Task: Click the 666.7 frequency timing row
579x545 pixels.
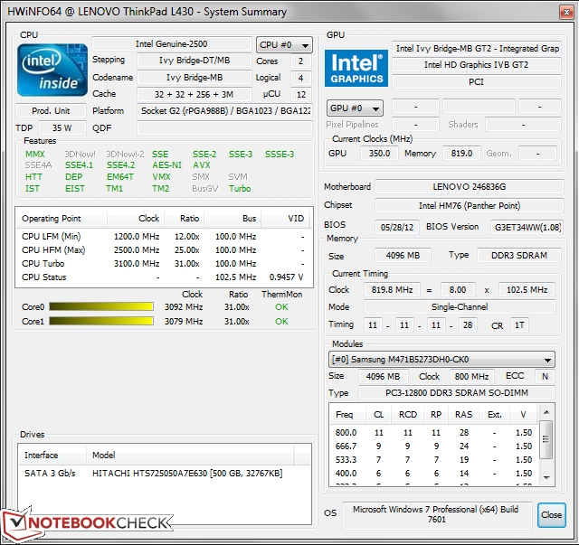Action: click(433, 446)
